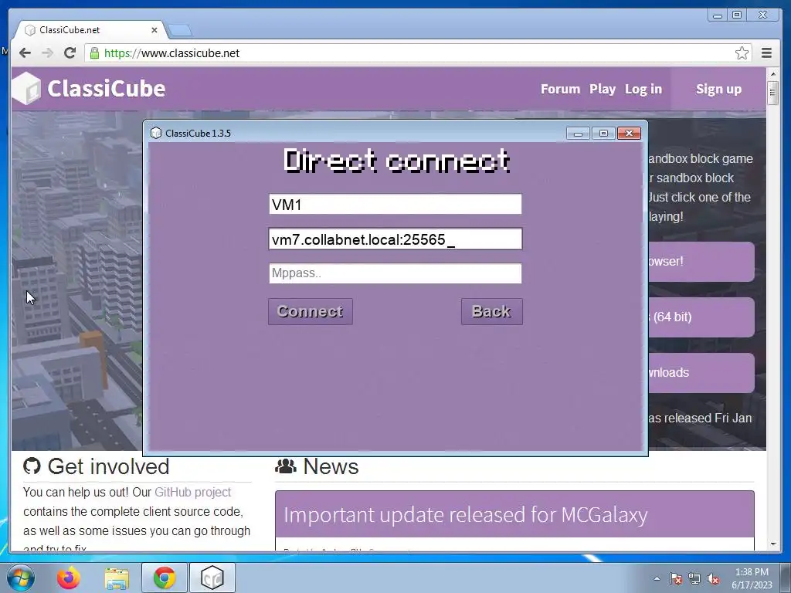This screenshot has height=593, width=791.
Task: Close the ClassiCube 1.3.5 launcher window
Action: click(x=629, y=133)
